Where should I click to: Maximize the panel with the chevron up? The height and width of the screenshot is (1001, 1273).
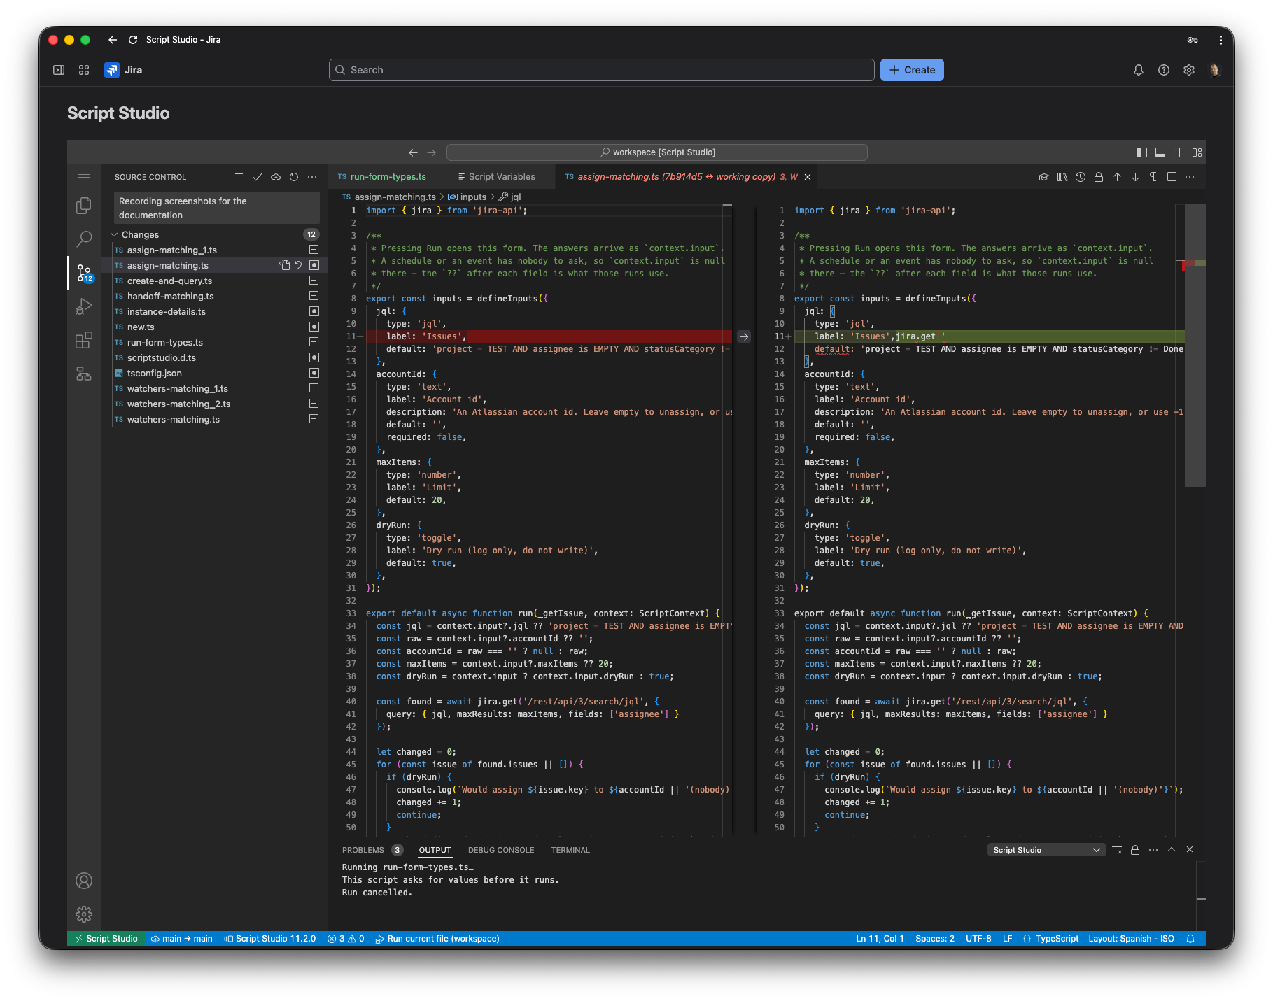tap(1172, 850)
